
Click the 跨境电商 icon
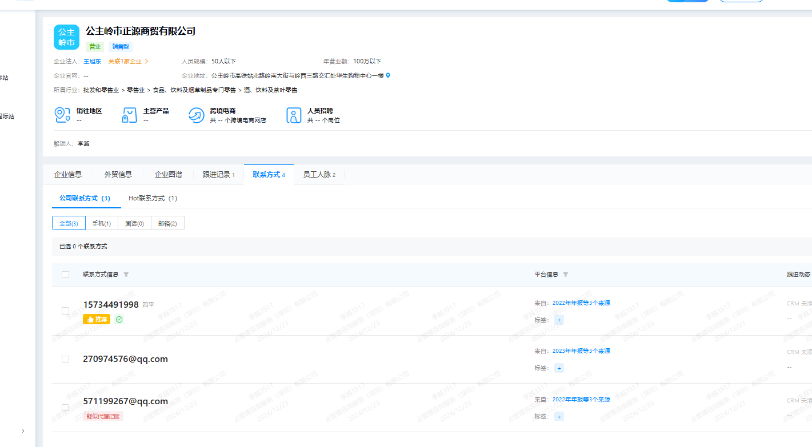point(196,115)
